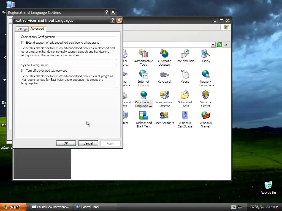Open User Accounts icon
This screenshot has height=211, width=282.
[x=164, y=118]
